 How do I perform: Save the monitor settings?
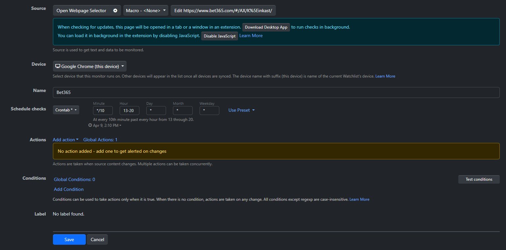[69, 239]
